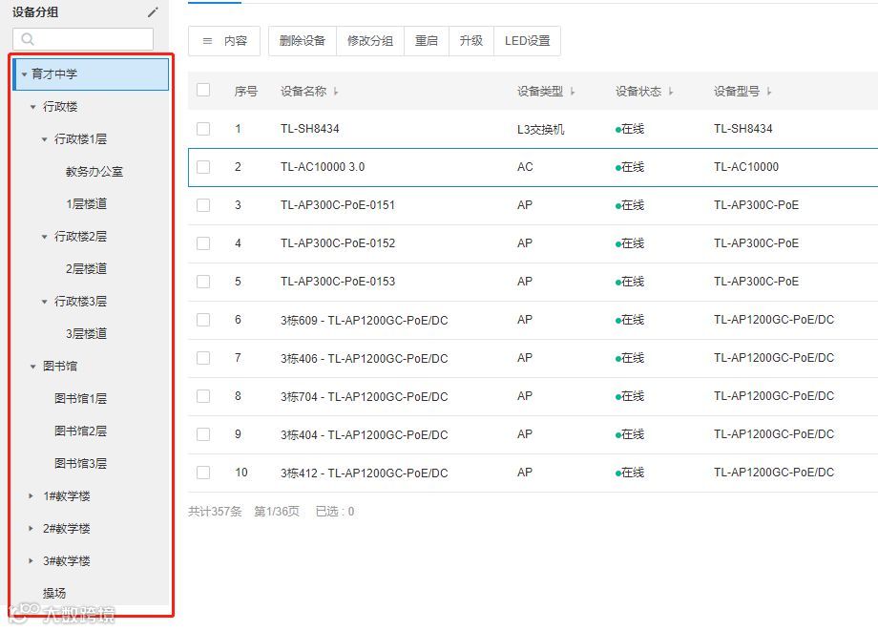Click the 1#教学楼 group label
This screenshot has width=878, height=631.
(x=67, y=496)
